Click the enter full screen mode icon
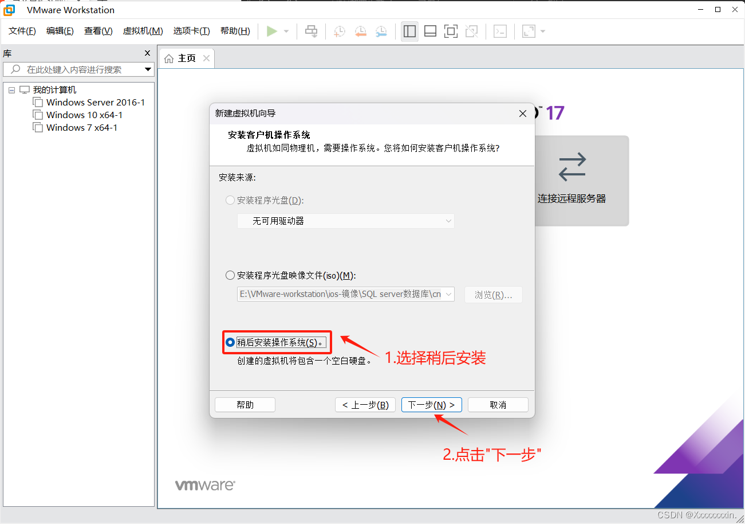The width and height of the screenshot is (745, 524). [x=451, y=31]
